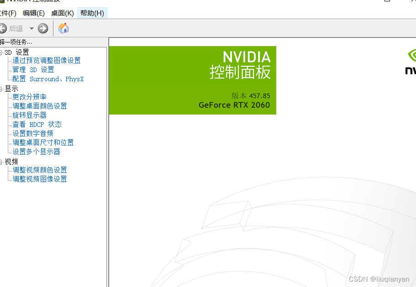This screenshot has height=287, width=416.
Task: Collapse the 3D 设置 tree node
Action: 1,52
